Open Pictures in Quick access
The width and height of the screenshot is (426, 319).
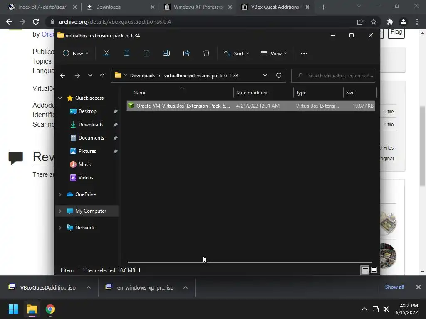point(87,151)
